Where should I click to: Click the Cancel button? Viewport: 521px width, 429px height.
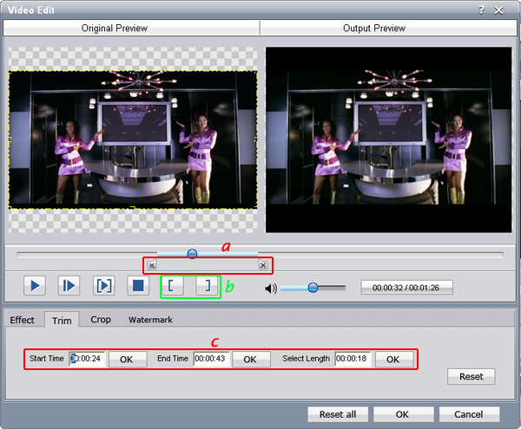click(x=469, y=413)
